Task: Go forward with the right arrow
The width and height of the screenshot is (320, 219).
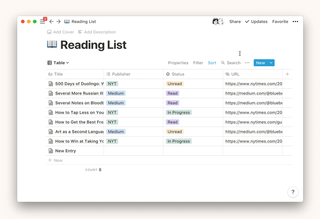Action: [x=59, y=22]
